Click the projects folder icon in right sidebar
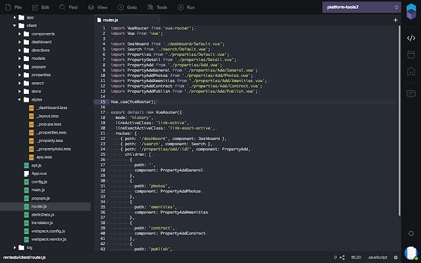The image size is (421, 263). (x=411, y=55)
